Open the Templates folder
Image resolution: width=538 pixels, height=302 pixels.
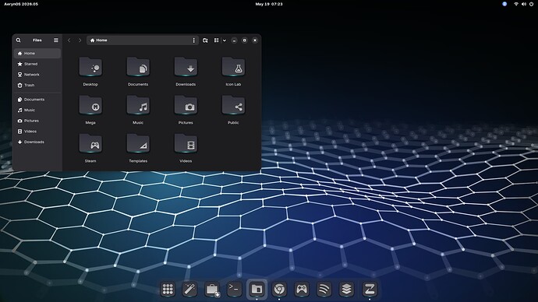click(138, 144)
